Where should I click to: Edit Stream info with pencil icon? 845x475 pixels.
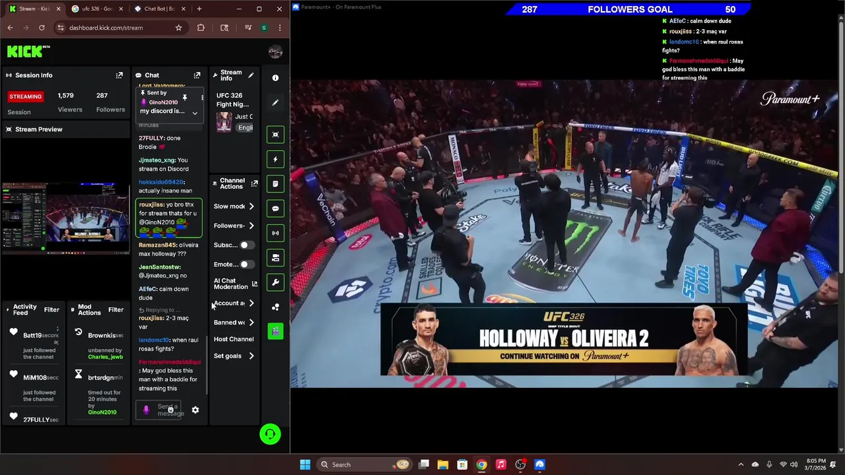pyautogui.click(x=251, y=75)
